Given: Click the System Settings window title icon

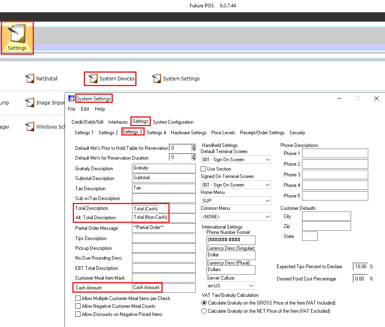Looking at the screenshot, I should 72,98.
